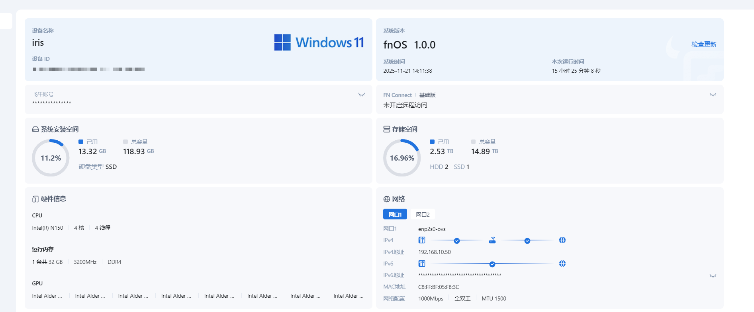Click the 2.53 TB used storage value
754x312 pixels.
pos(442,151)
